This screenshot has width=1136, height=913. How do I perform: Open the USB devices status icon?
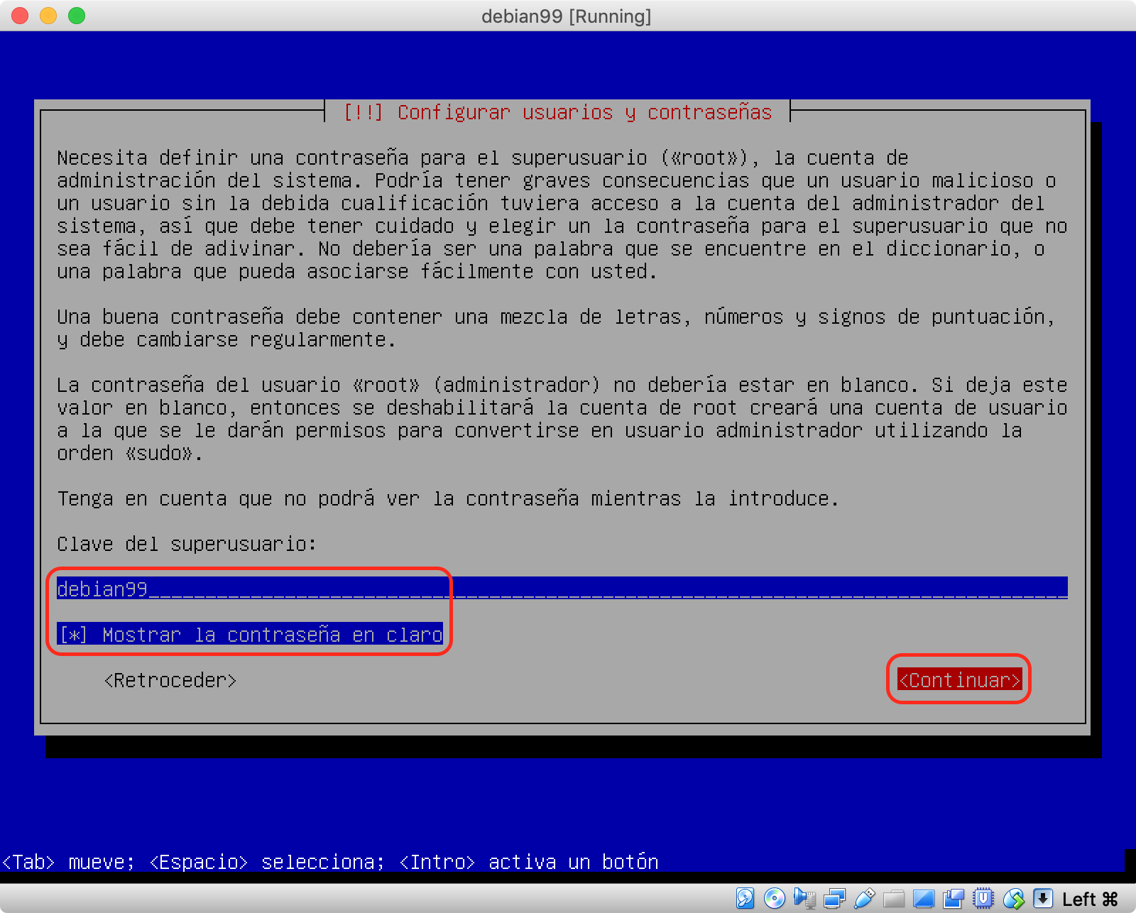864,898
